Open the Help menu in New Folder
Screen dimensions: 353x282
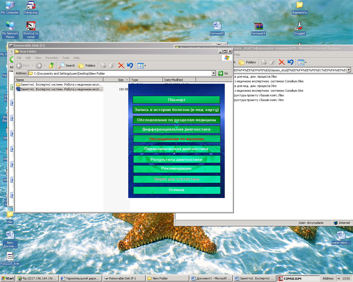click(77, 58)
